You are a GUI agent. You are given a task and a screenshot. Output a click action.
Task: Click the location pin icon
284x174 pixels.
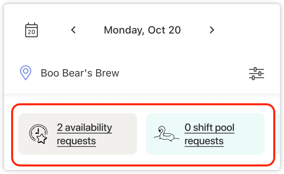pos(26,73)
